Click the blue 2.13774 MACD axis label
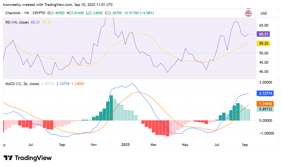The width and height of the screenshot is (282, 167). coord(265,93)
